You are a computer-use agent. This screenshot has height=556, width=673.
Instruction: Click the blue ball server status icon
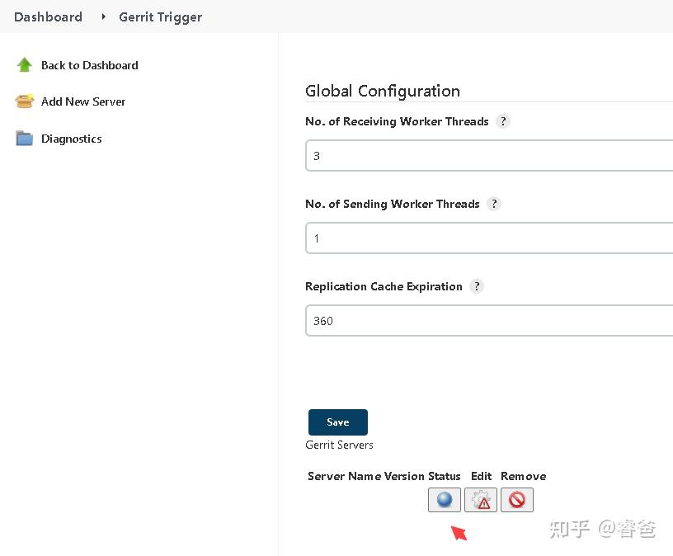(444, 499)
